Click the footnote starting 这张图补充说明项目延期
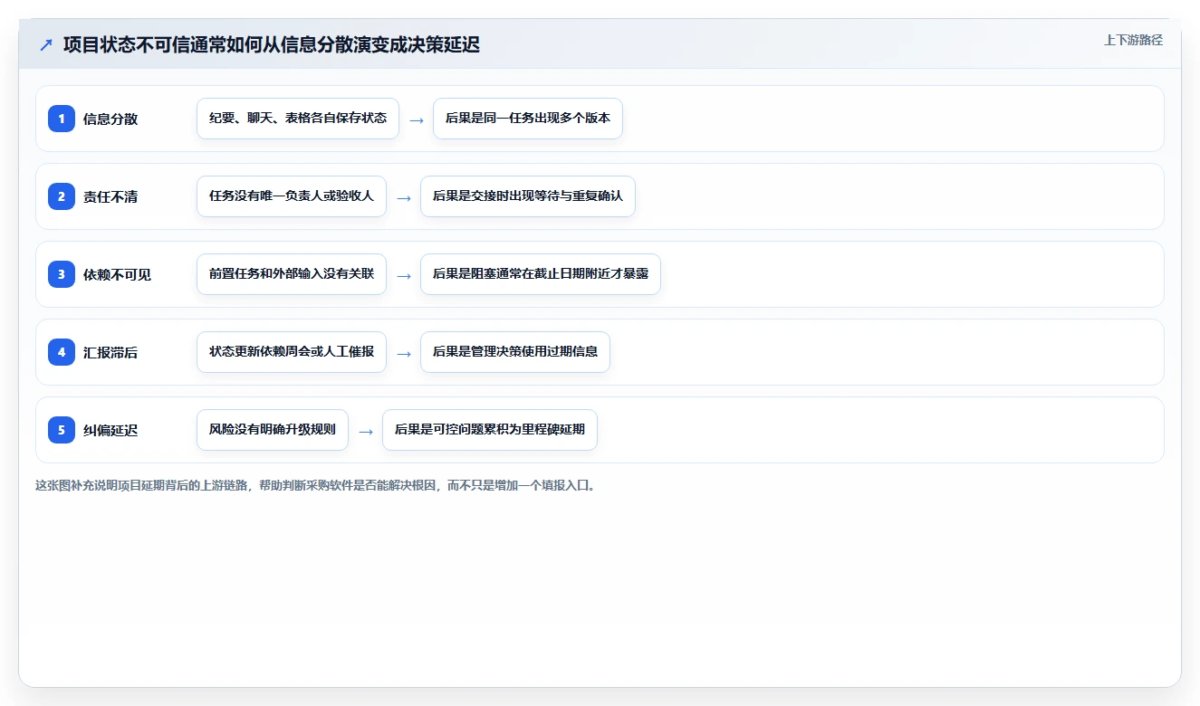The image size is (1200, 706). coord(317,485)
